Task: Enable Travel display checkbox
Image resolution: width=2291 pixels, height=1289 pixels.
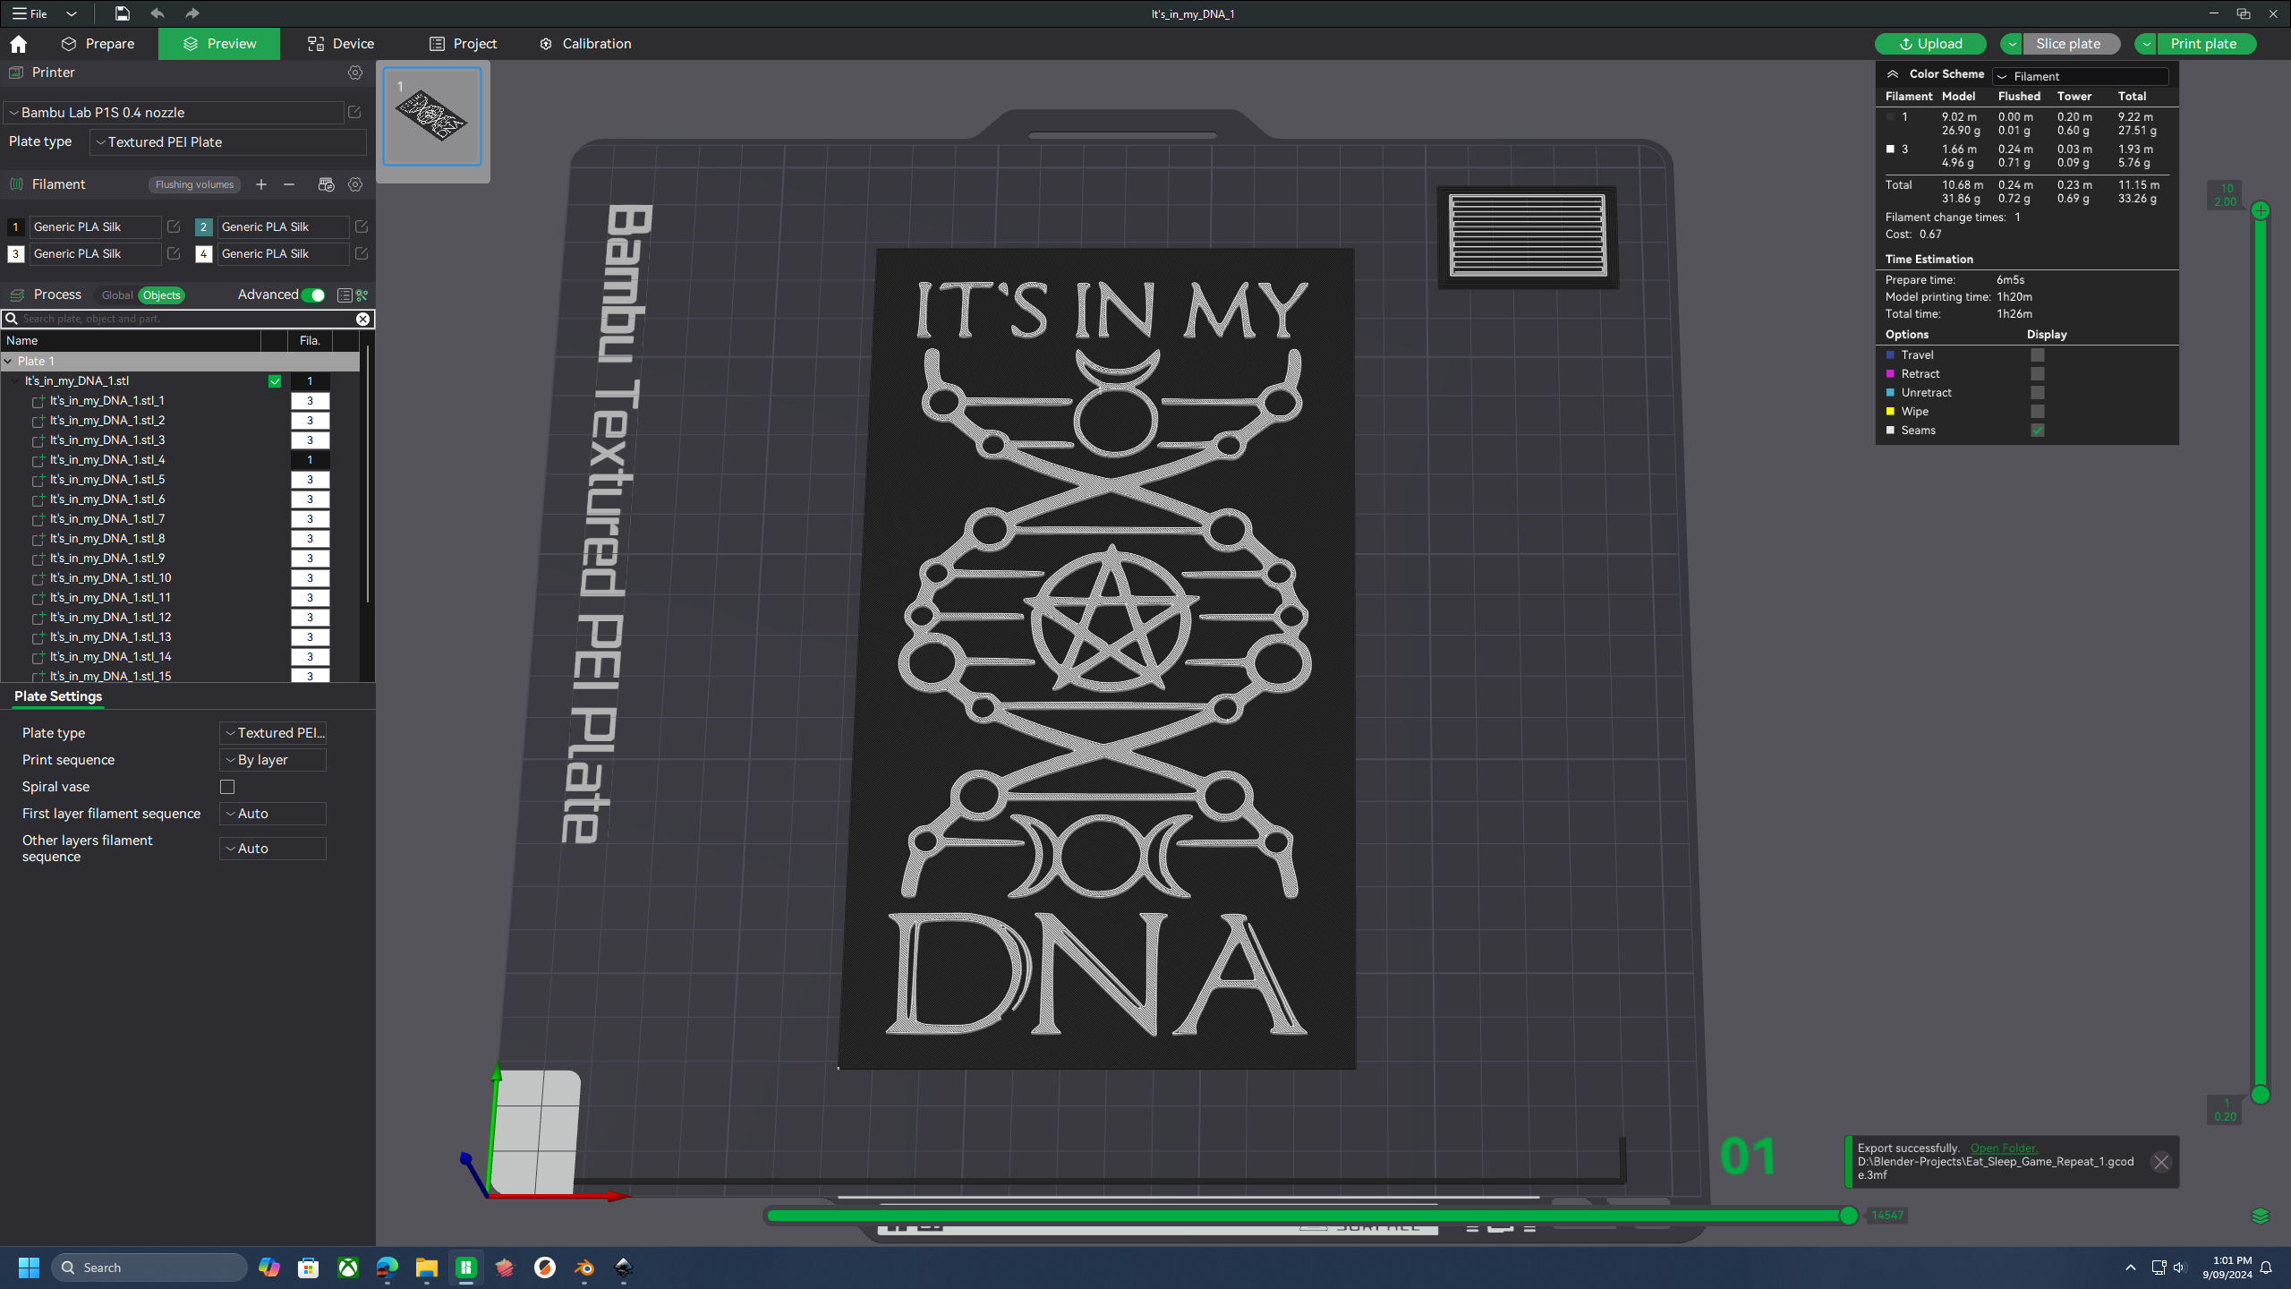Action: 2038,355
